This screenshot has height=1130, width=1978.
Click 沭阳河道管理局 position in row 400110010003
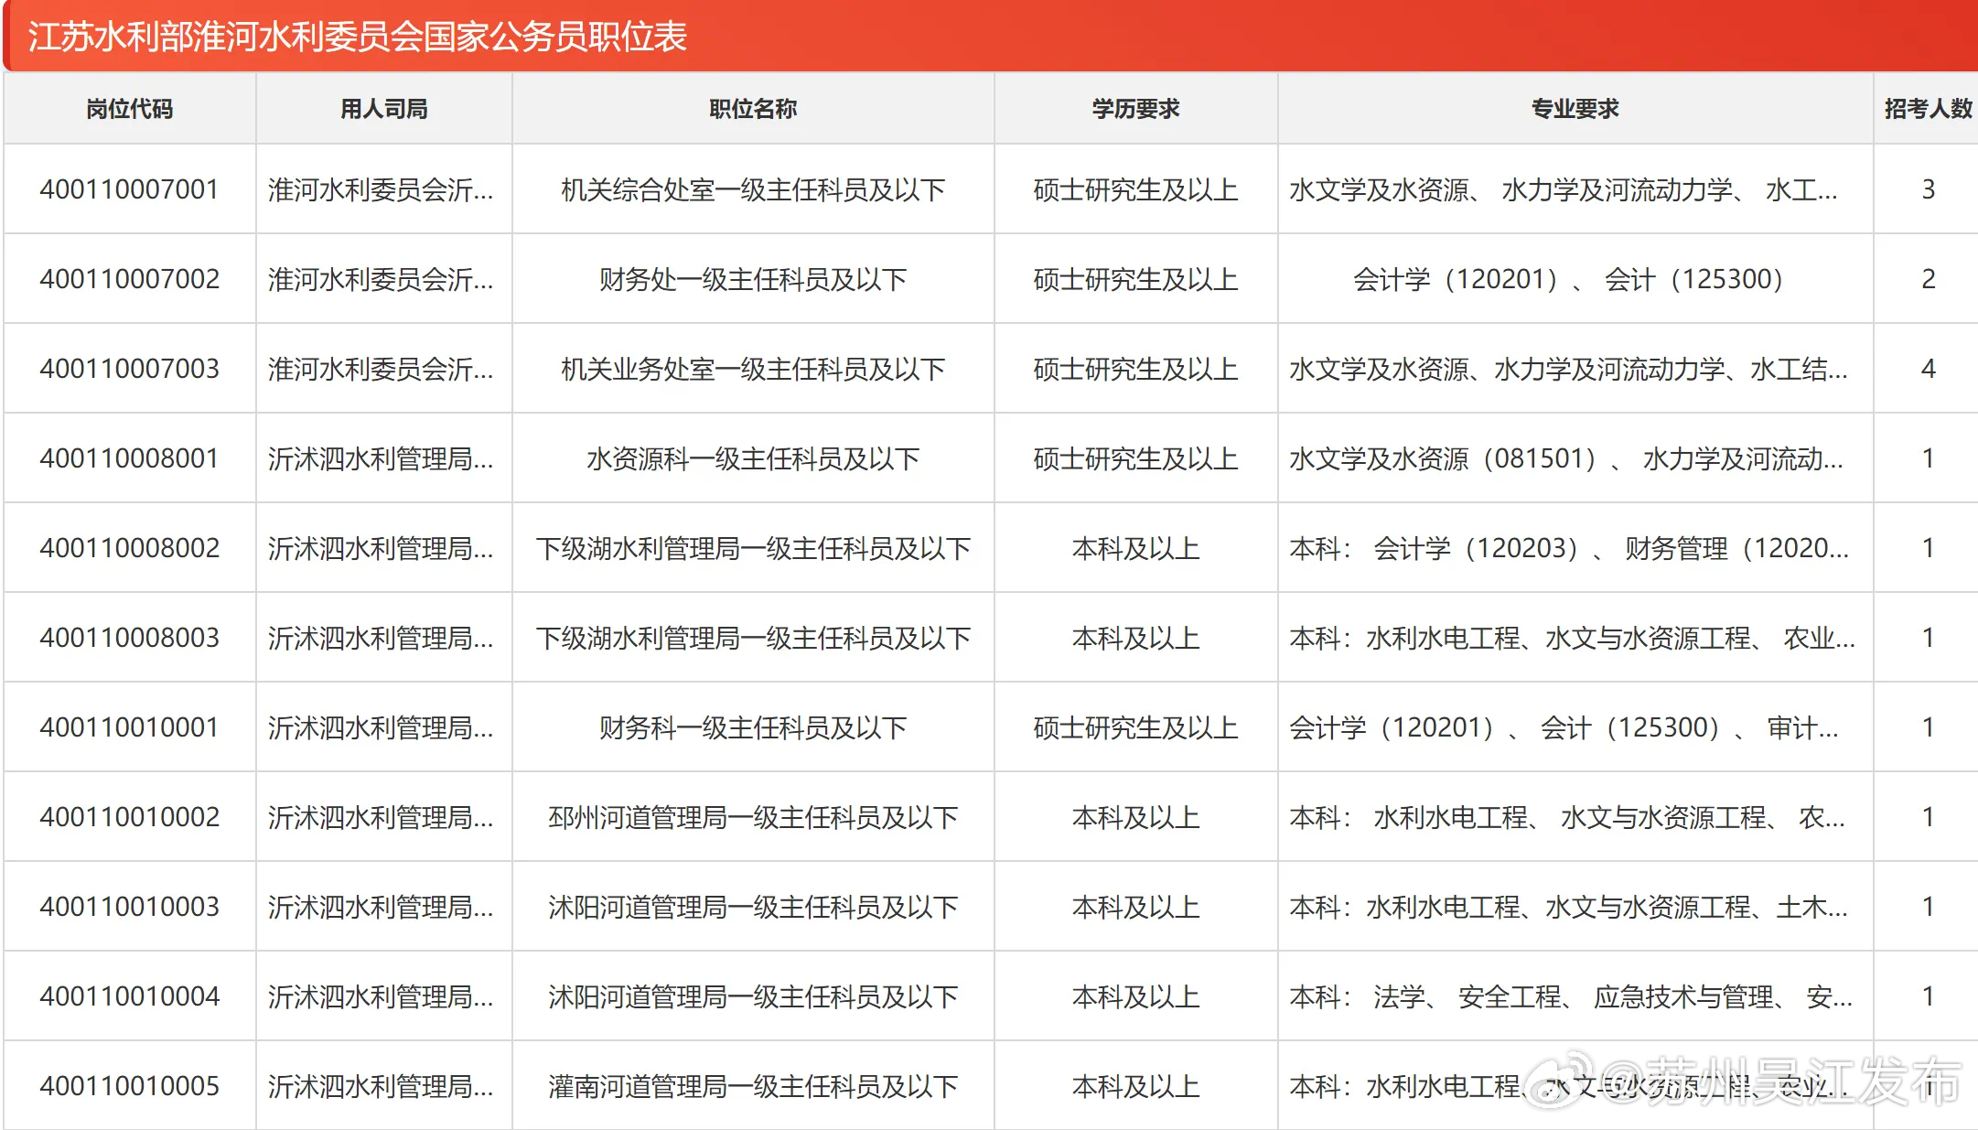753,907
